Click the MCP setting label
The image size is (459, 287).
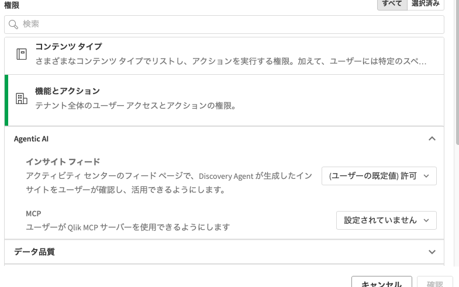pos(33,214)
